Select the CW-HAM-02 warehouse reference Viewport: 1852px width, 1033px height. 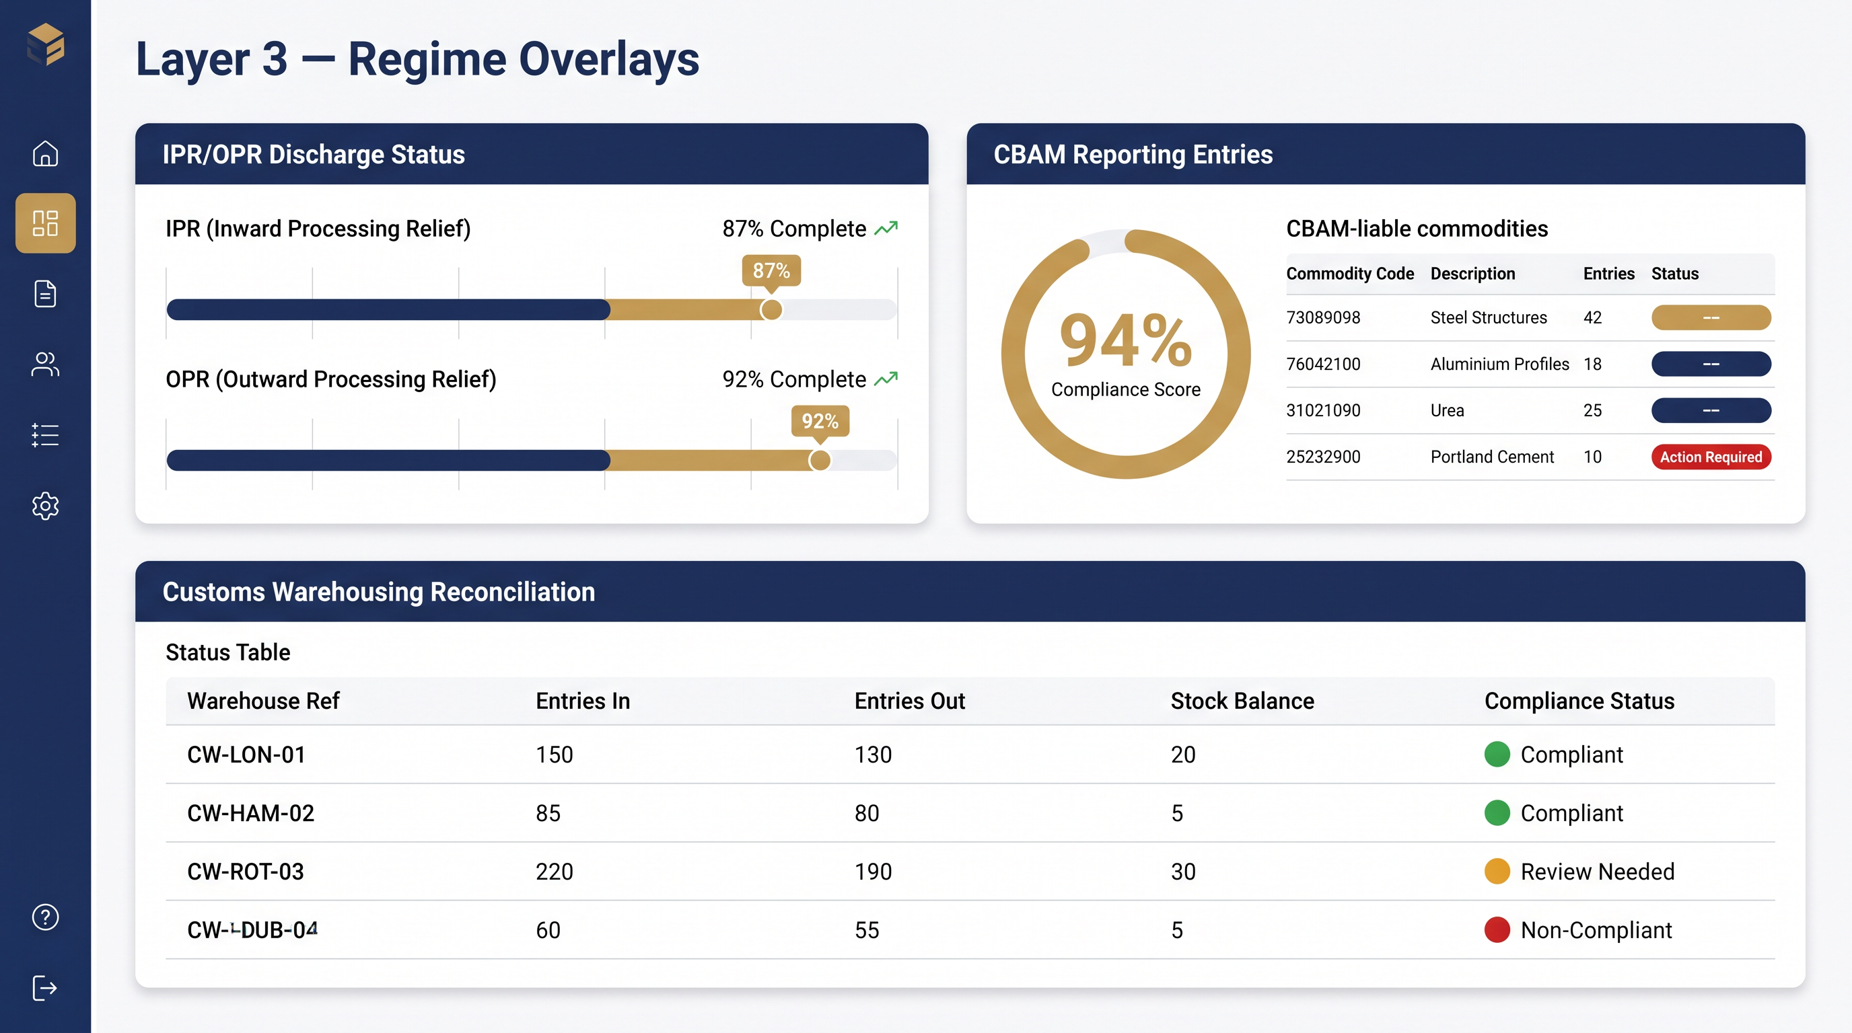[x=251, y=813]
